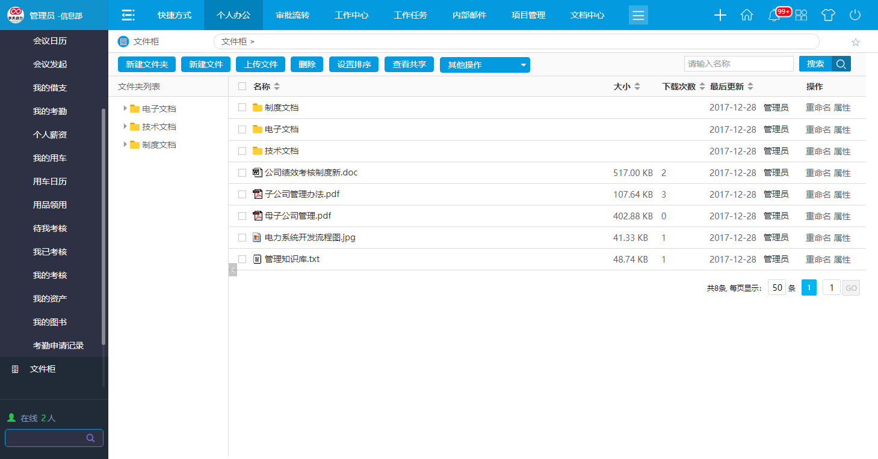Open the four-squares app grid icon
The width and height of the screenshot is (878, 459).
801,15
